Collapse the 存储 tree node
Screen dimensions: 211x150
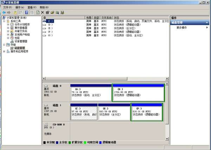click(x=4, y=45)
